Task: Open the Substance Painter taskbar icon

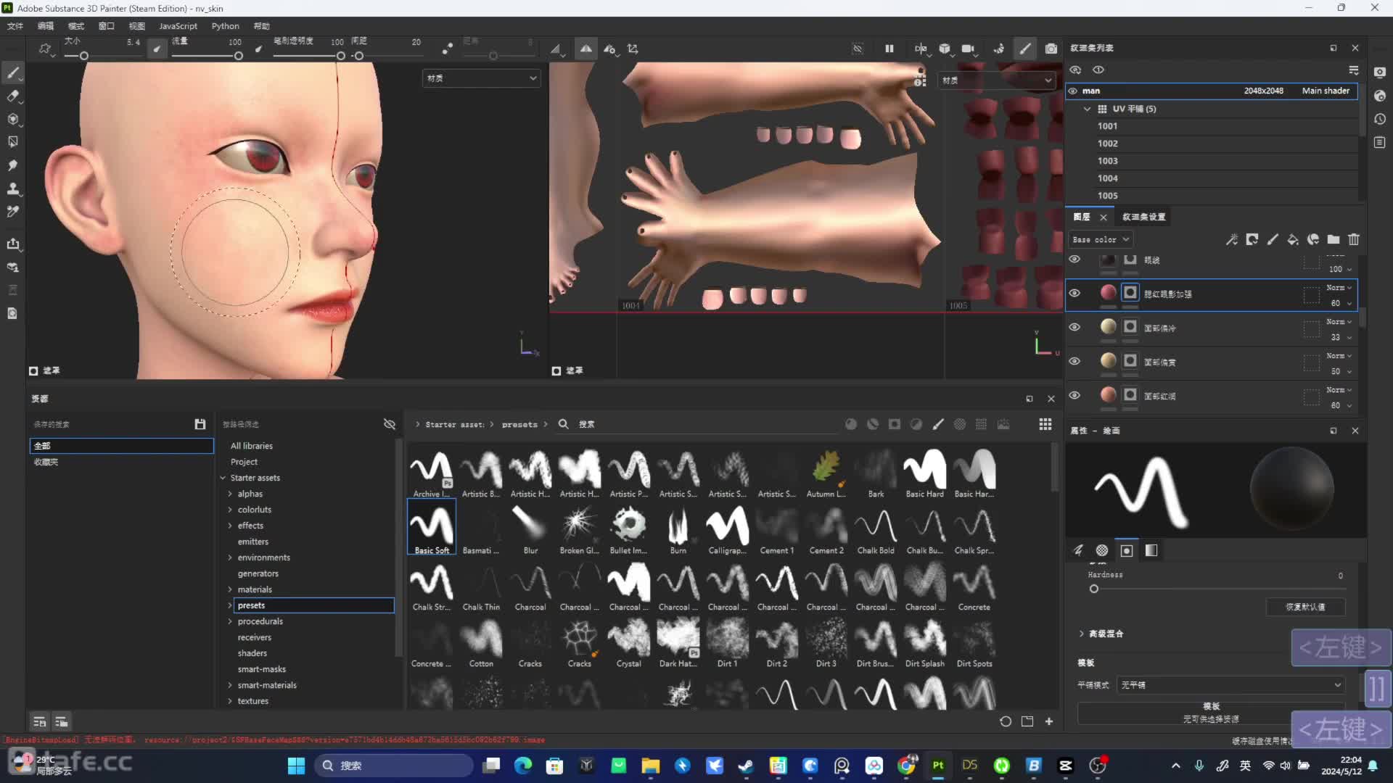Action: point(938,766)
